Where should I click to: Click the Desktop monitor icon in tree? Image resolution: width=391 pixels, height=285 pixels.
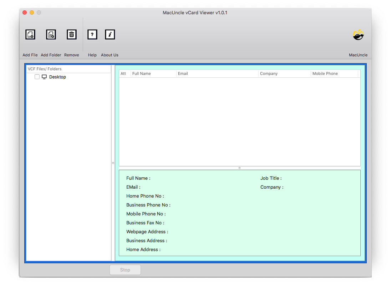pyautogui.click(x=44, y=77)
